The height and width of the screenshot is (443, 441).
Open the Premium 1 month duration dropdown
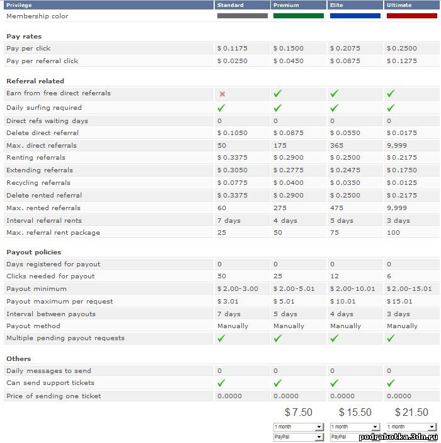tap(298, 427)
